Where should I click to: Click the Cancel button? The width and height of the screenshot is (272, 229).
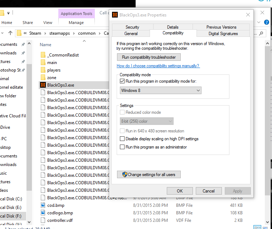point(209,191)
